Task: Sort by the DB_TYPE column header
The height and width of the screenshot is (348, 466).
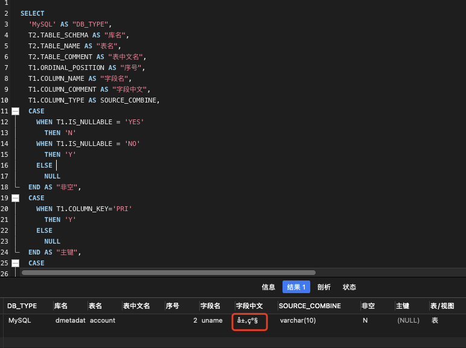Action: coord(22,306)
